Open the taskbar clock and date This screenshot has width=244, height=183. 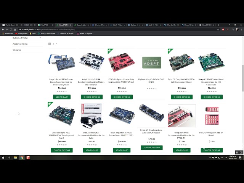pos(233,157)
